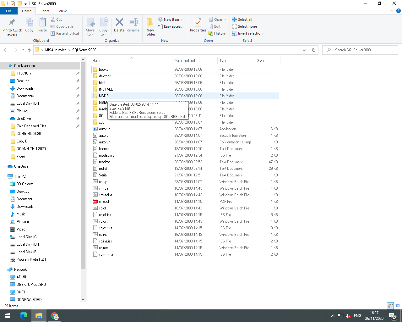The width and height of the screenshot is (402, 322).
Task: Open the address bar history dropdown
Action: (x=304, y=50)
